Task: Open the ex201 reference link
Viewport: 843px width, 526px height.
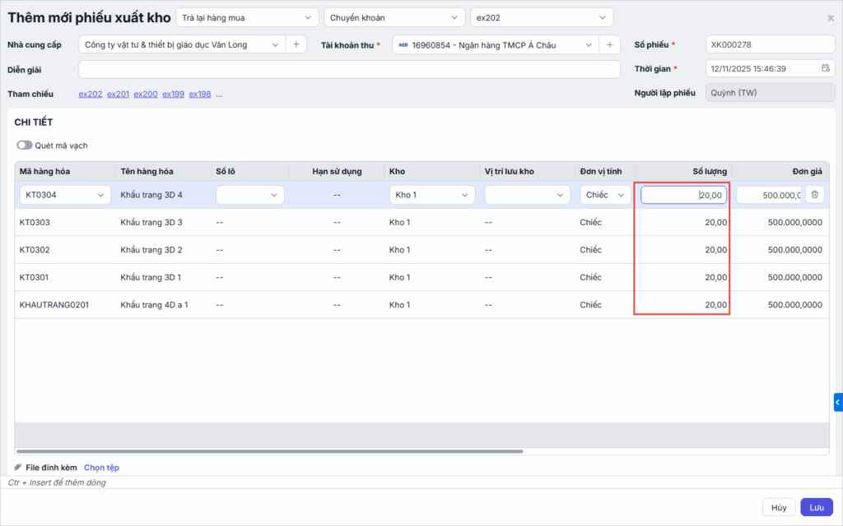Action: click(x=118, y=95)
